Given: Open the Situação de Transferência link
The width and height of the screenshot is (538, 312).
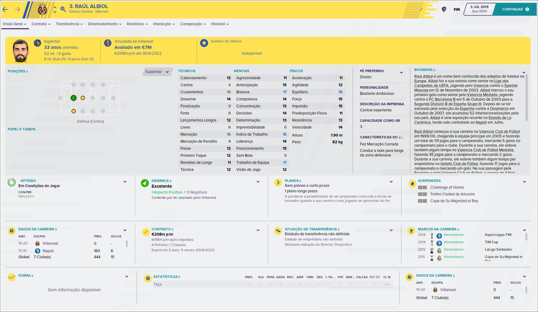Looking at the screenshot, I should [x=312, y=229].
